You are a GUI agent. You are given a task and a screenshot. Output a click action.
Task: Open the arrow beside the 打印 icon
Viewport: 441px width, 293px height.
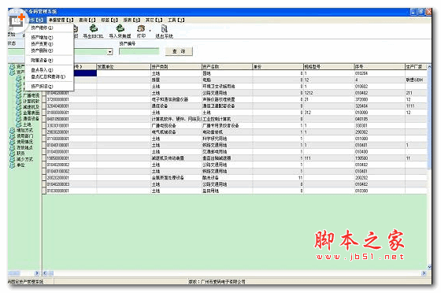pyautogui.click(x=150, y=31)
